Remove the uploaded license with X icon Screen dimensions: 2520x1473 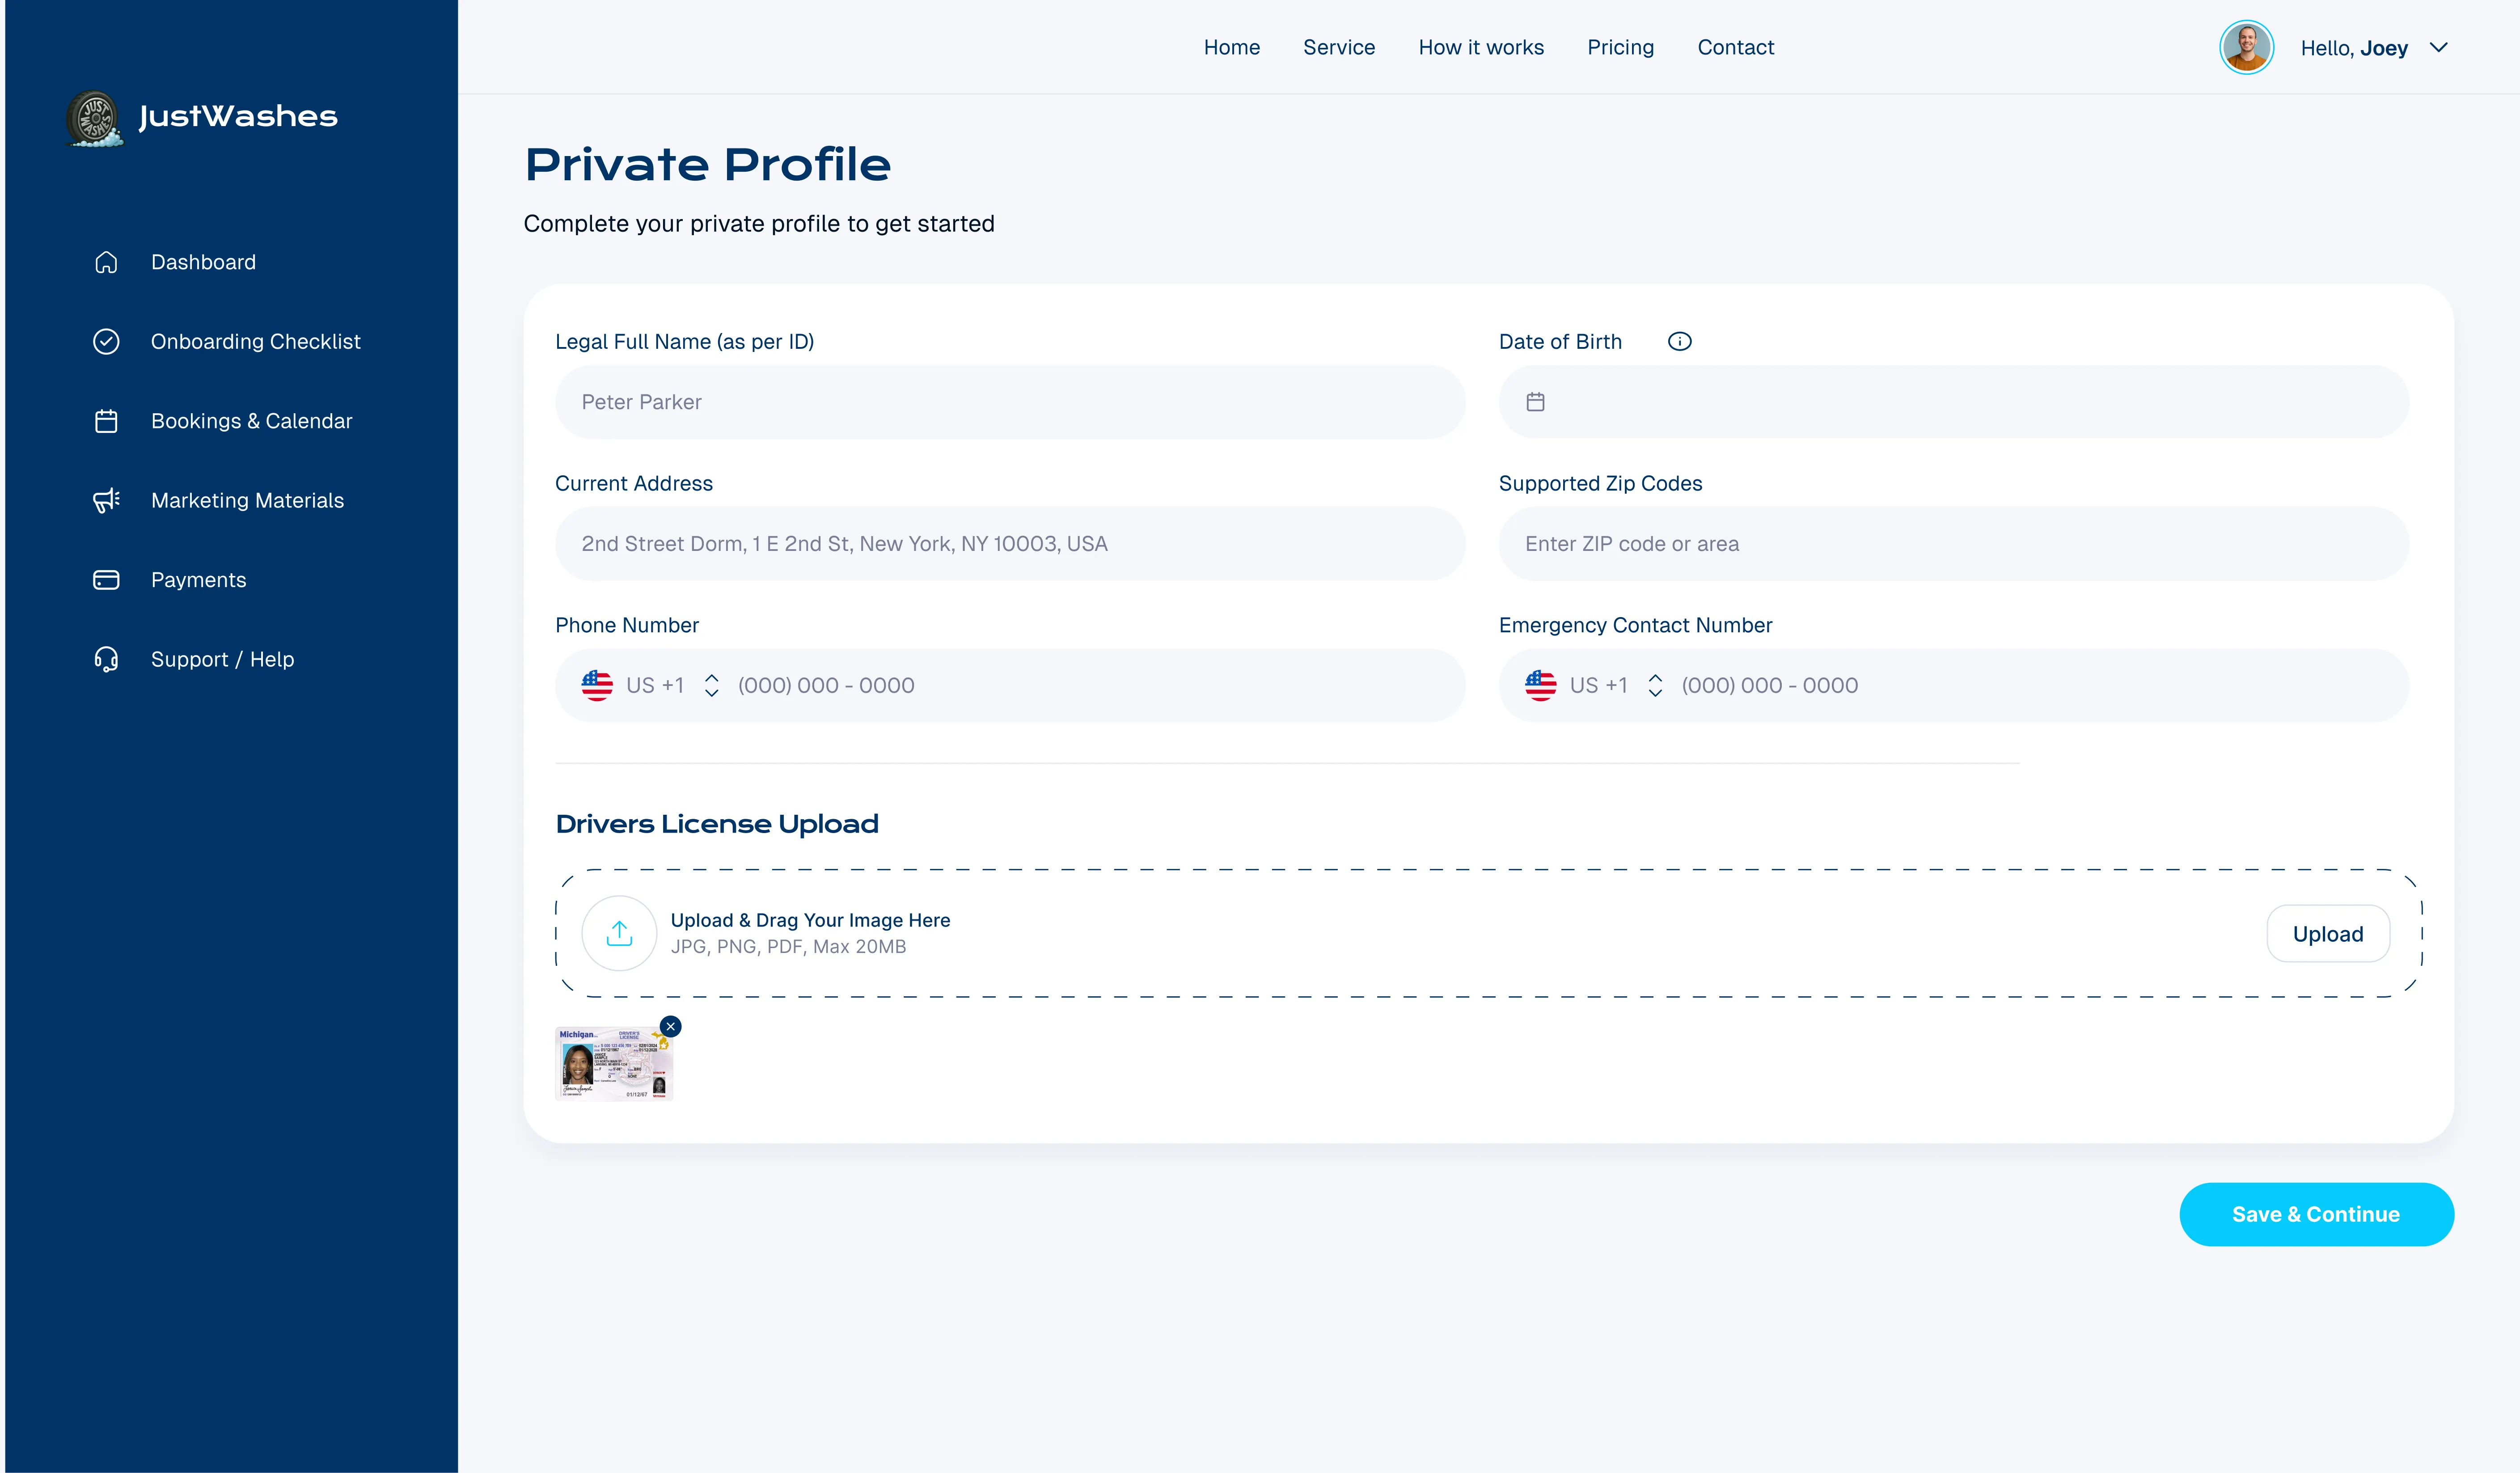(671, 1027)
